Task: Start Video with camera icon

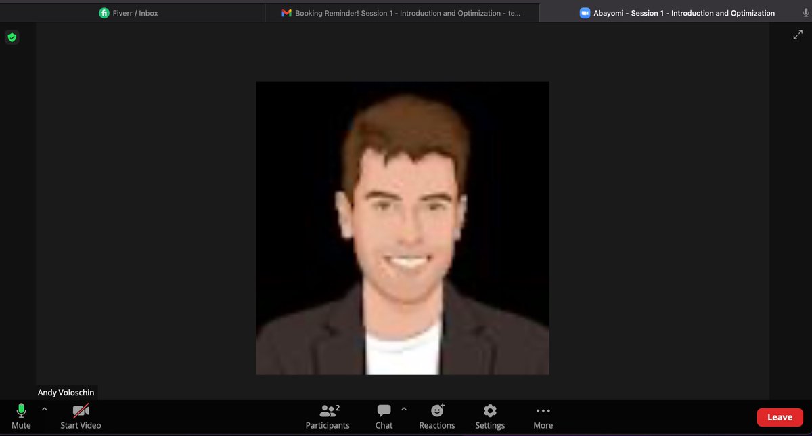Action: click(81, 416)
